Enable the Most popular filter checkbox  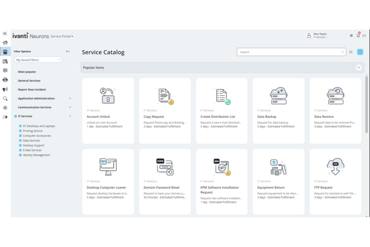tap(15, 72)
